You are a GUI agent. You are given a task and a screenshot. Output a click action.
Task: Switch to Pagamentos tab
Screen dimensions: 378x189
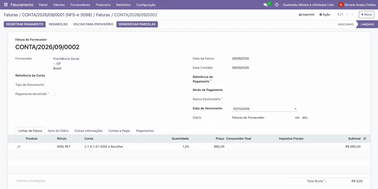145,131
